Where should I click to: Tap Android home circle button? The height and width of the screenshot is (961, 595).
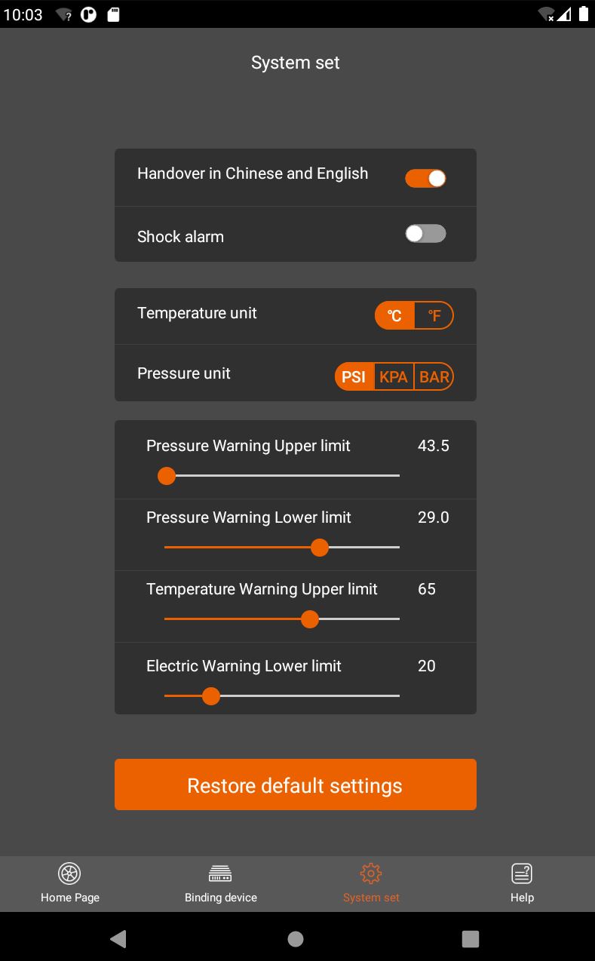pos(296,939)
